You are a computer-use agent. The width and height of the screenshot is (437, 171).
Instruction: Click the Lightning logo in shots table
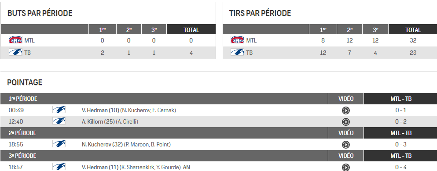(x=237, y=52)
